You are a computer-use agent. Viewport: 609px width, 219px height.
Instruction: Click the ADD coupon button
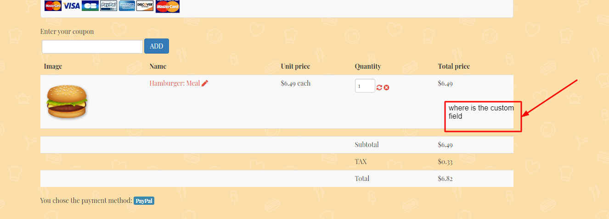point(157,46)
